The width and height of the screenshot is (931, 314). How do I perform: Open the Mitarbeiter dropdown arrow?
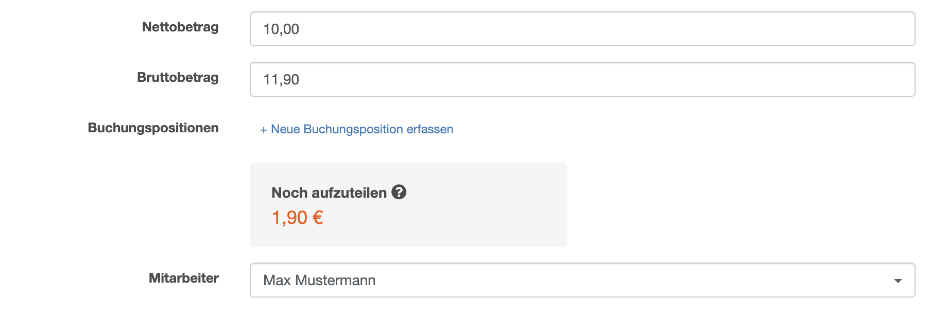point(898,281)
